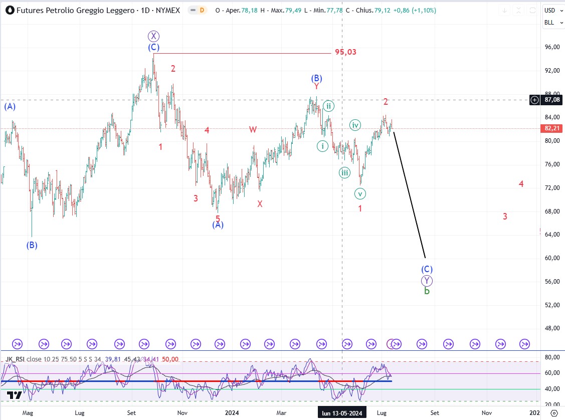Click 76,00 on the price axis
The width and height of the screenshot is (565, 420).
pos(552,164)
